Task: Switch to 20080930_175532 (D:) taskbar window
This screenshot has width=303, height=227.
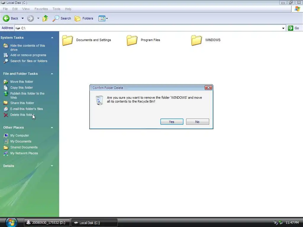Action: click(x=47, y=223)
